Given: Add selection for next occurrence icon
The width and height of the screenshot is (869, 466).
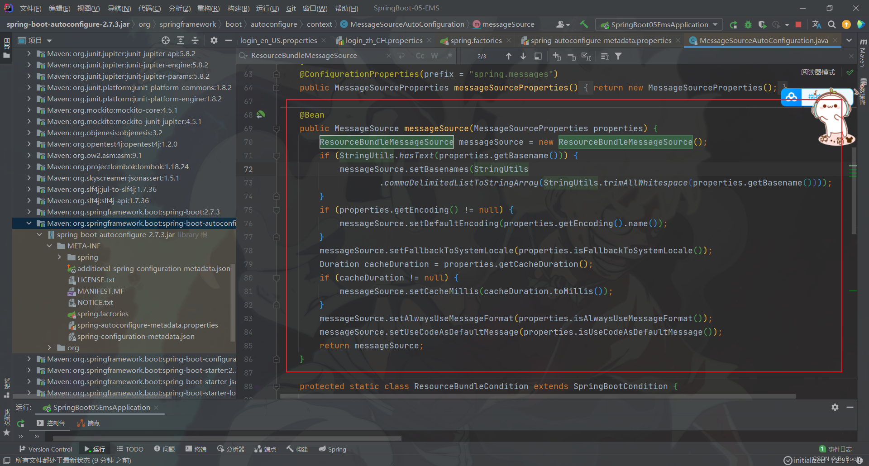Looking at the screenshot, I should tap(557, 56).
